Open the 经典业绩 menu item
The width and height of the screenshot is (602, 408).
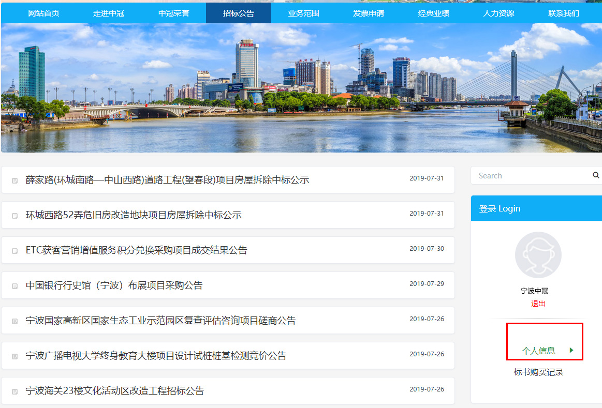(x=434, y=13)
